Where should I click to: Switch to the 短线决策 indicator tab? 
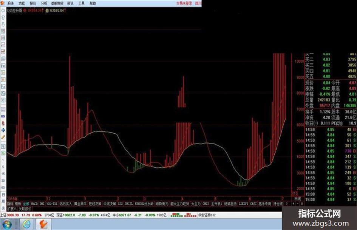pos(95,204)
